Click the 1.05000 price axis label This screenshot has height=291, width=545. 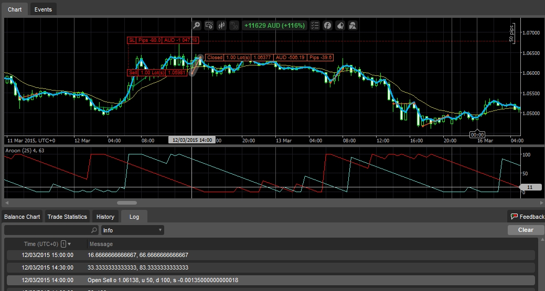(x=531, y=113)
